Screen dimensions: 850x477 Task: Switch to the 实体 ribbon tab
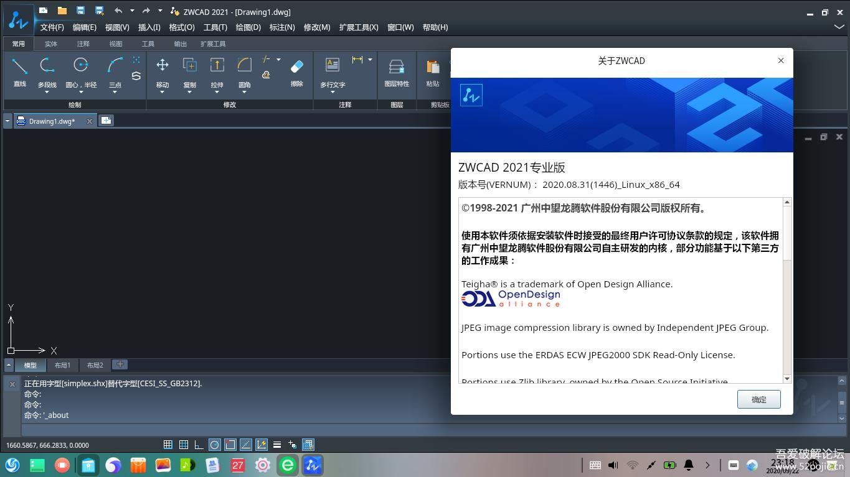[51, 44]
